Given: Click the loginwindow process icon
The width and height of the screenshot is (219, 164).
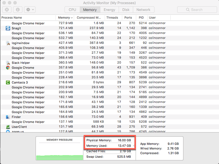Looking at the screenshot, I should pos(8,43).
